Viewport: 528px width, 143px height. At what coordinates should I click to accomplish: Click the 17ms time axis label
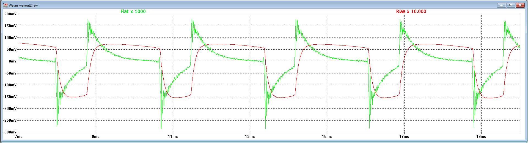pos(404,136)
